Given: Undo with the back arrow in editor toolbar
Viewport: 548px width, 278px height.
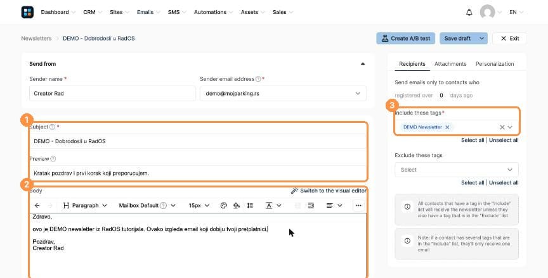Looking at the screenshot, I should point(37,205).
